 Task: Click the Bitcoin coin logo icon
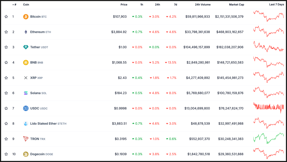point(26,17)
